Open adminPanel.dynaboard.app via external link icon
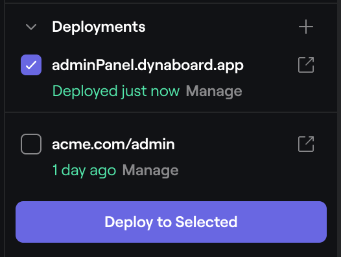This screenshot has height=257, width=341. 306,65
